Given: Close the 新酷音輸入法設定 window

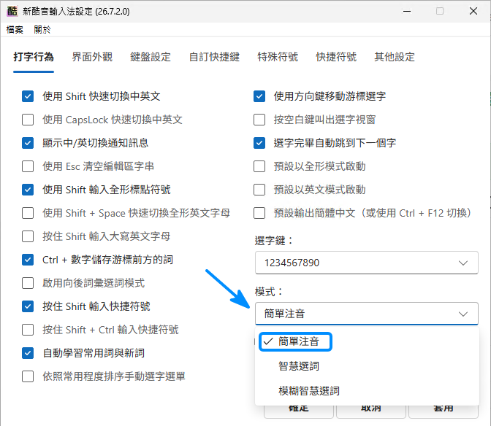Looking at the screenshot, I should pyautogui.click(x=473, y=11).
